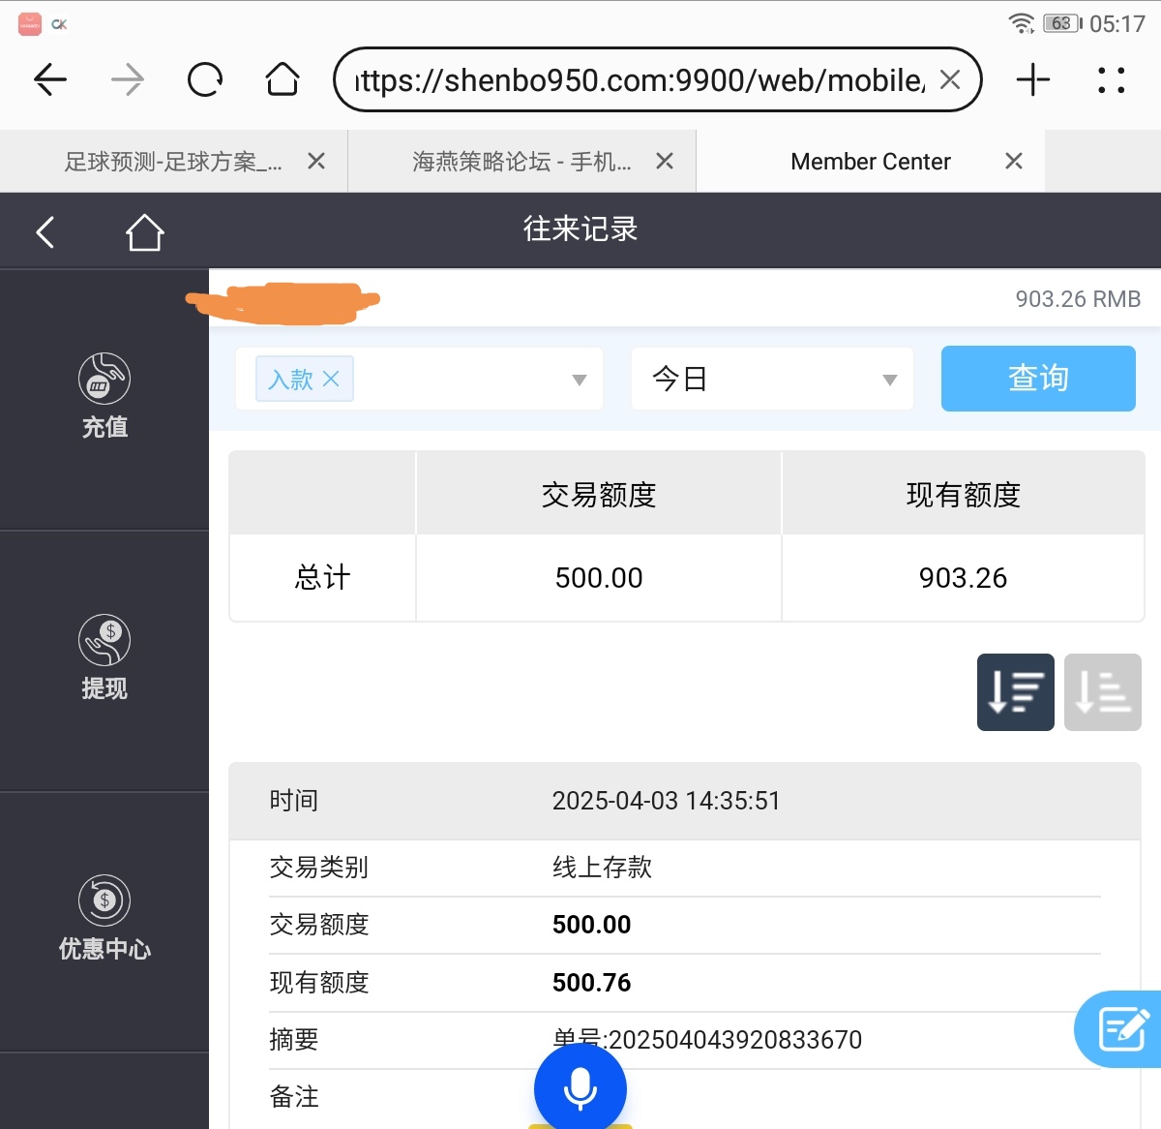Tap the browser back arrow
This screenshot has width=1161, height=1129.
(x=50, y=79)
